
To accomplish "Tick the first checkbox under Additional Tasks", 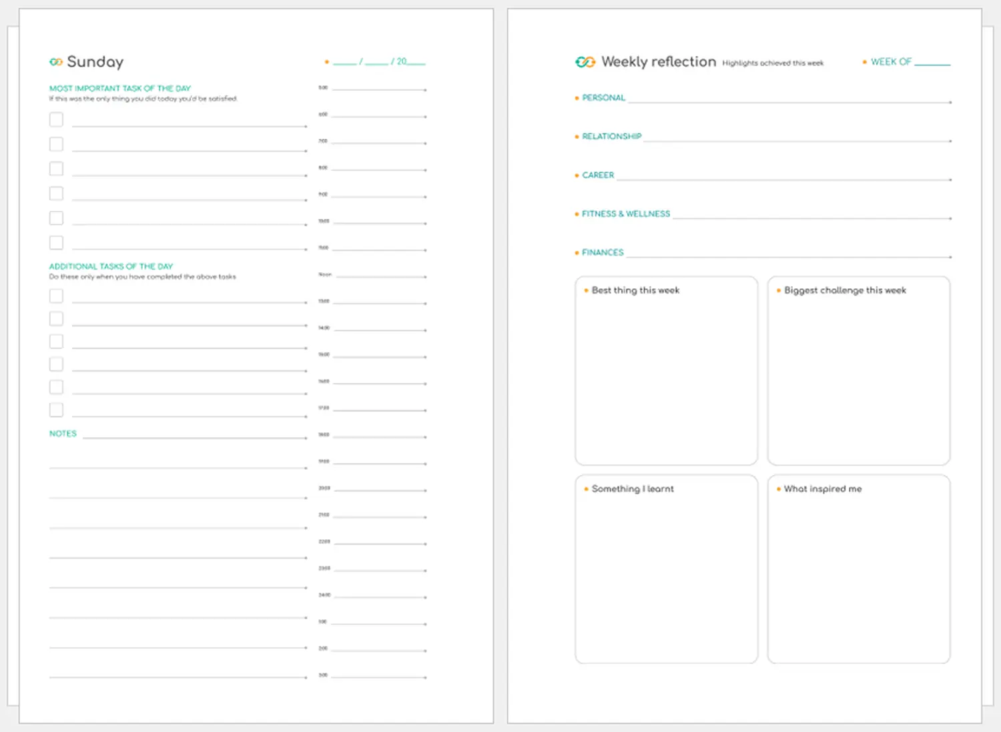I will [x=56, y=296].
